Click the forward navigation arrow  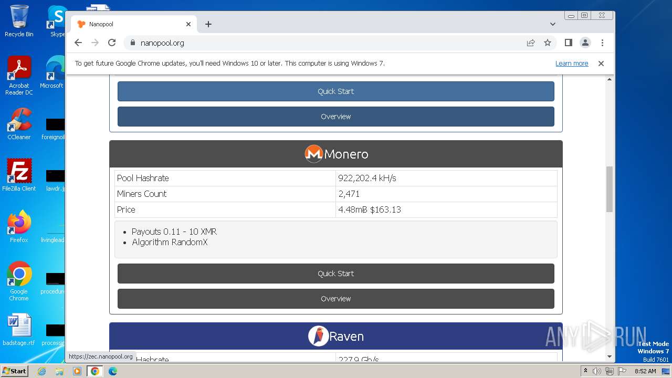(95, 43)
